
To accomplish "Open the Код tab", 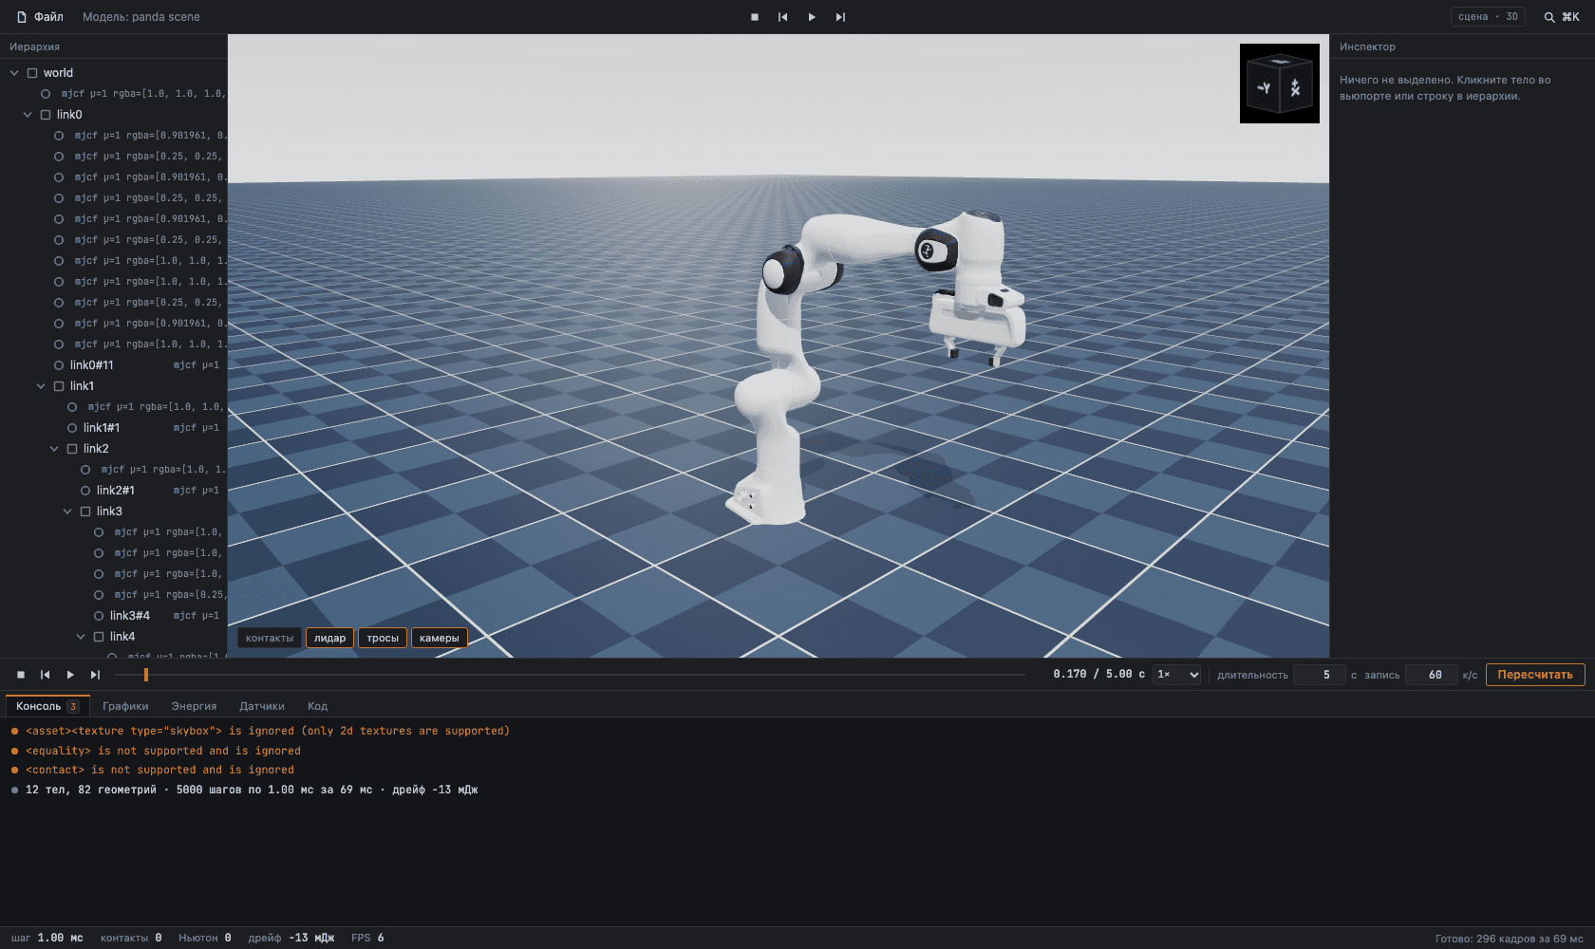I will pyautogui.click(x=318, y=706).
